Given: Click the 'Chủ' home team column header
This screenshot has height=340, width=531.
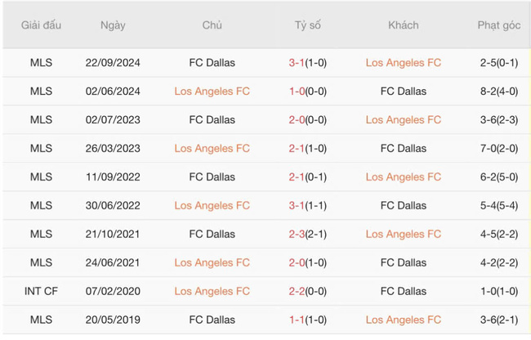Looking at the screenshot, I should tap(212, 25).
